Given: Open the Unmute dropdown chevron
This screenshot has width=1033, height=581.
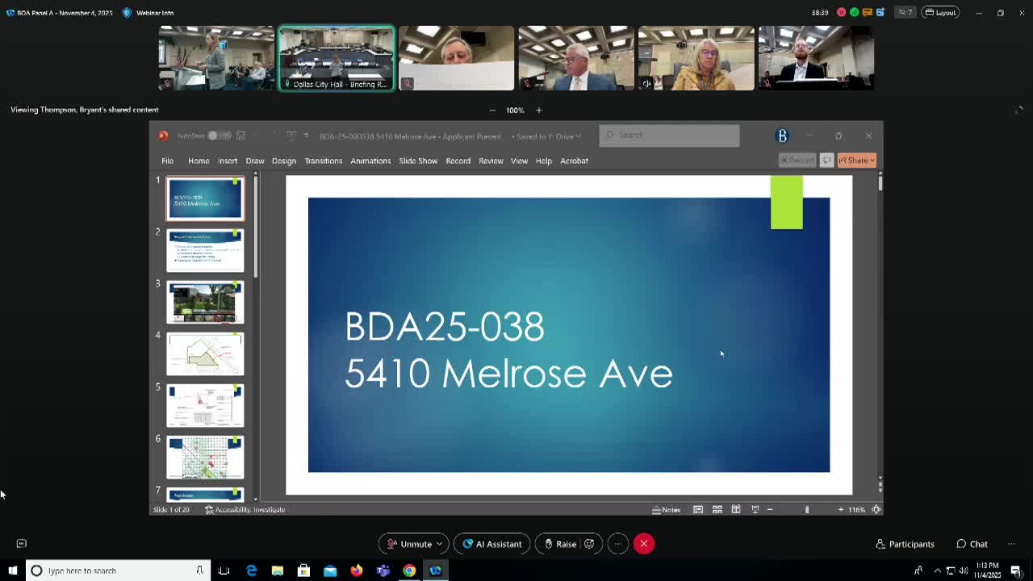Looking at the screenshot, I should tap(441, 543).
